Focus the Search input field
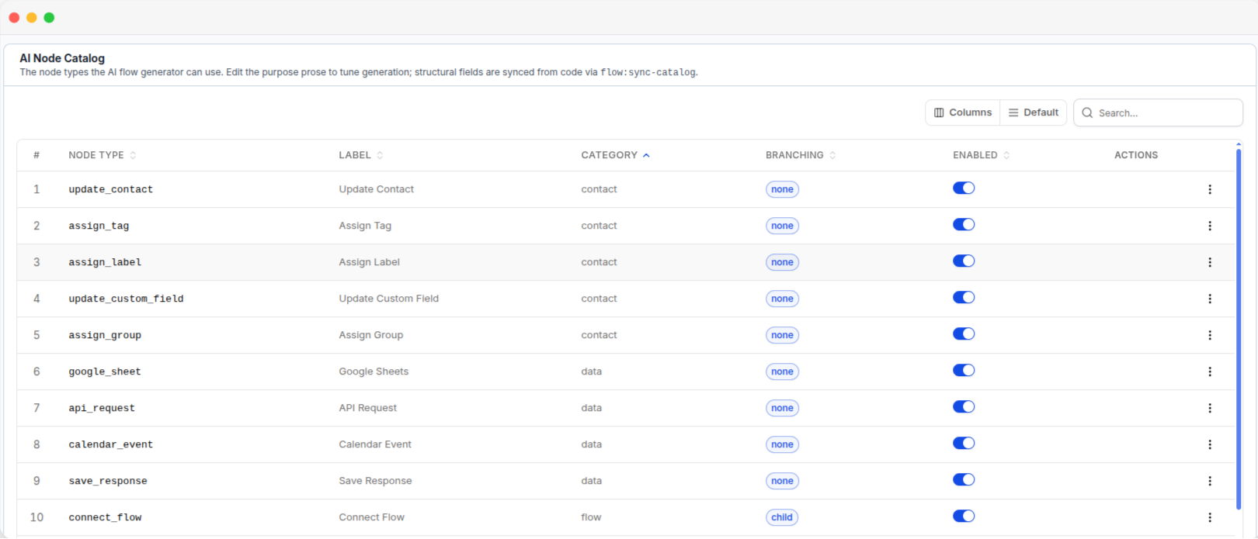 (x=1158, y=112)
